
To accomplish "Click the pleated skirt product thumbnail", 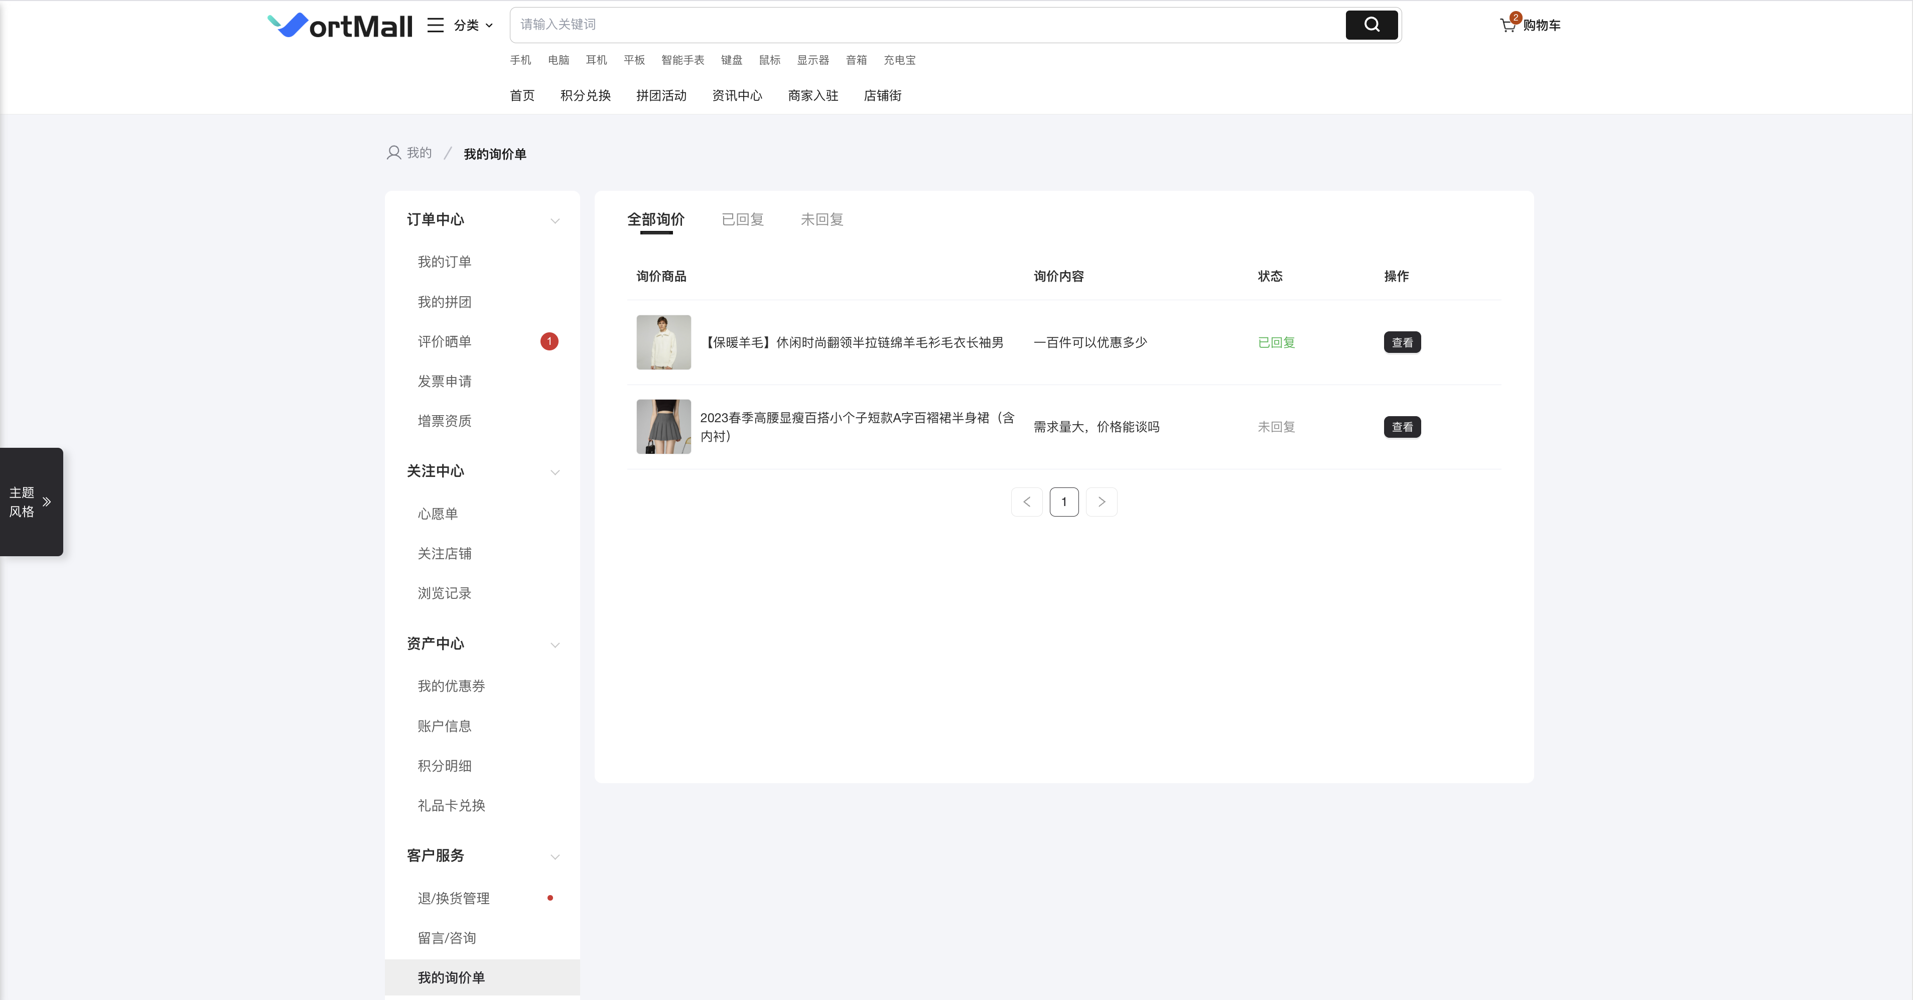I will [663, 426].
